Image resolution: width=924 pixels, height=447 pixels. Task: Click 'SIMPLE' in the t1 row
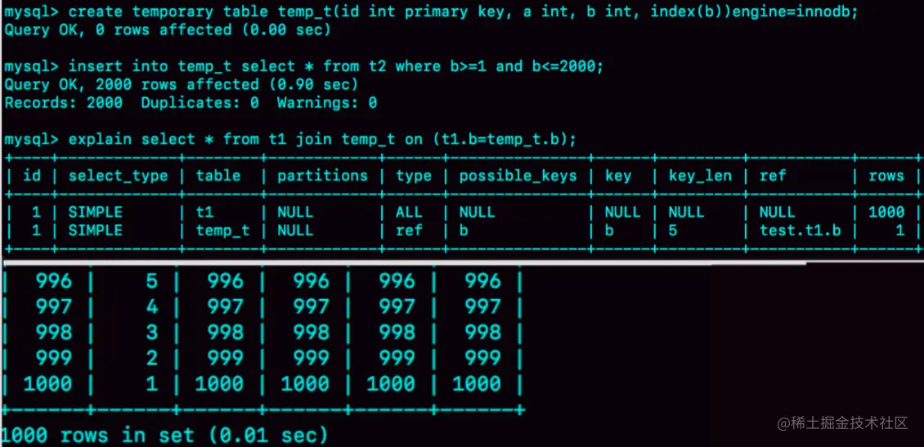point(96,212)
